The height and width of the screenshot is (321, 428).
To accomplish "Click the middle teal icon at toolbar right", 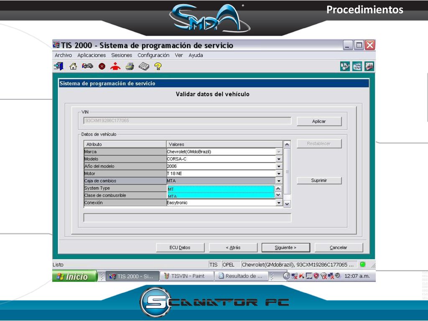I will [357, 66].
